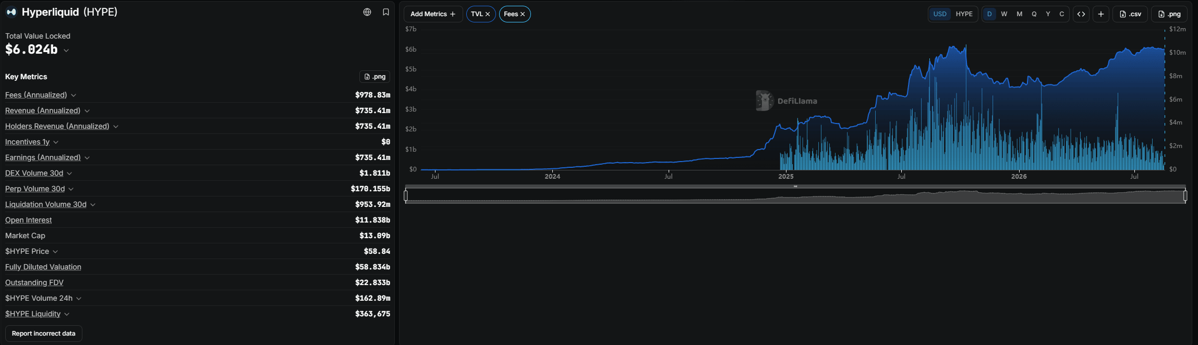The image size is (1198, 345).
Task: Open the embed code icon
Action: point(1081,14)
